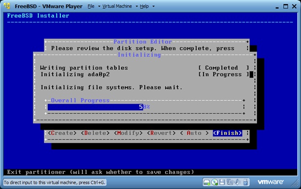
Task: Select the Modify button in Partition Editor
Action: (x=128, y=133)
